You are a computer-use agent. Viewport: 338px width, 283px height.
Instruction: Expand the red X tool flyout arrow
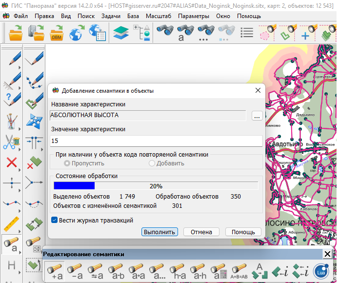tap(19, 170)
